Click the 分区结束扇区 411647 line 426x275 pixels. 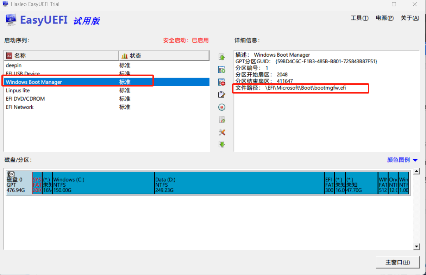(x=264, y=81)
